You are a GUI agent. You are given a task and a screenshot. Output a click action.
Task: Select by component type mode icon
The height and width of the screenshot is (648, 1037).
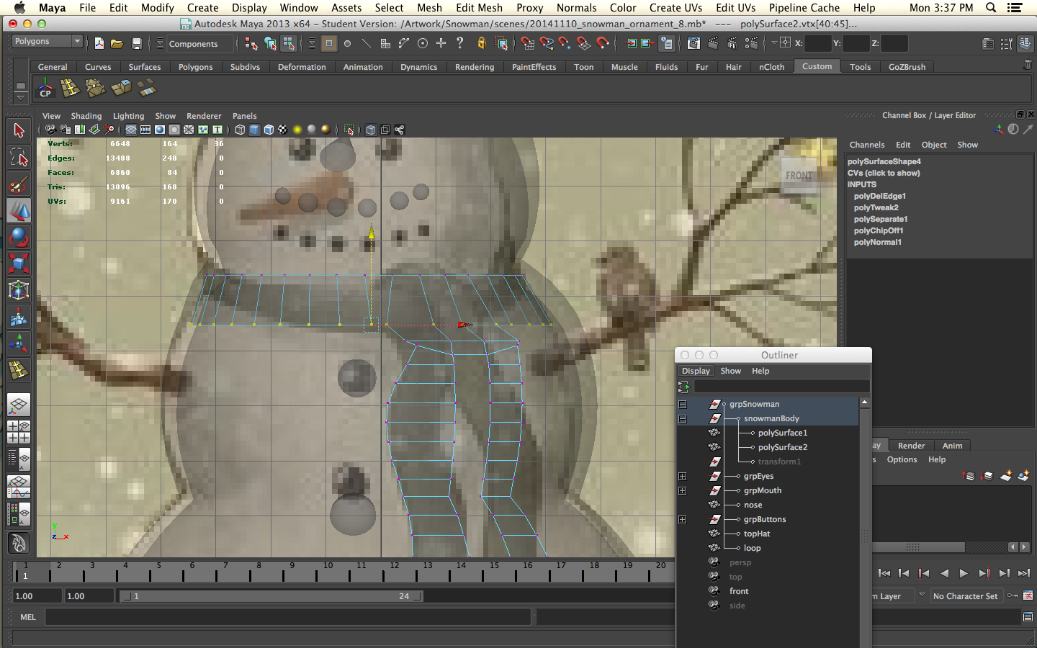coord(289,44)
